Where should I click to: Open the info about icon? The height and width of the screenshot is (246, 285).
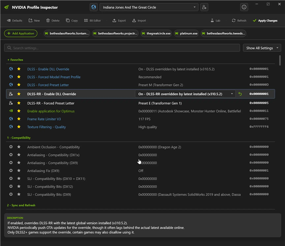(244, 7)
